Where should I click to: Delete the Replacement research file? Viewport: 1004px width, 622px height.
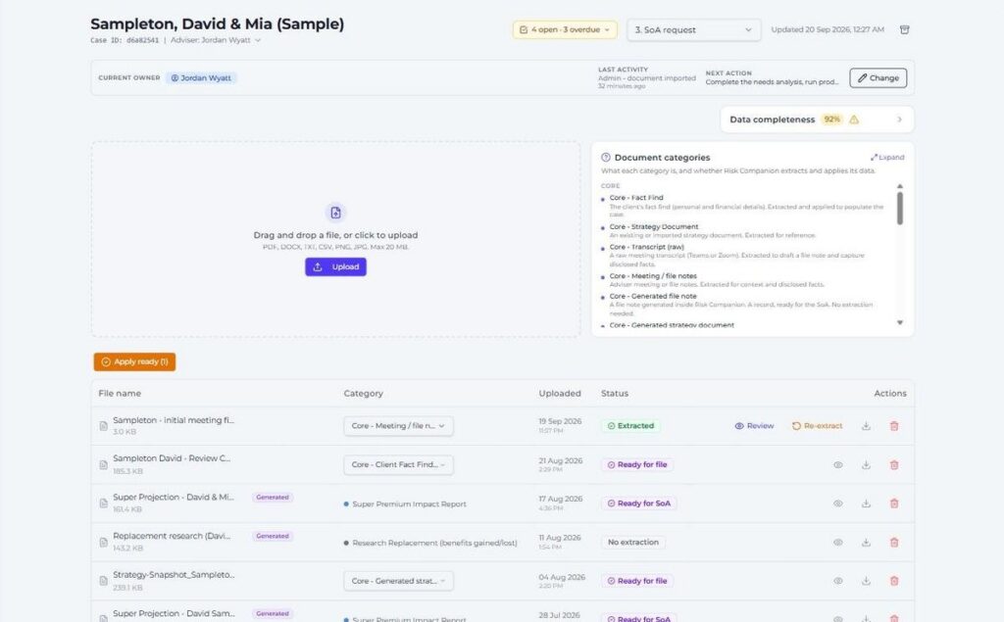click(x=894, y=542)
